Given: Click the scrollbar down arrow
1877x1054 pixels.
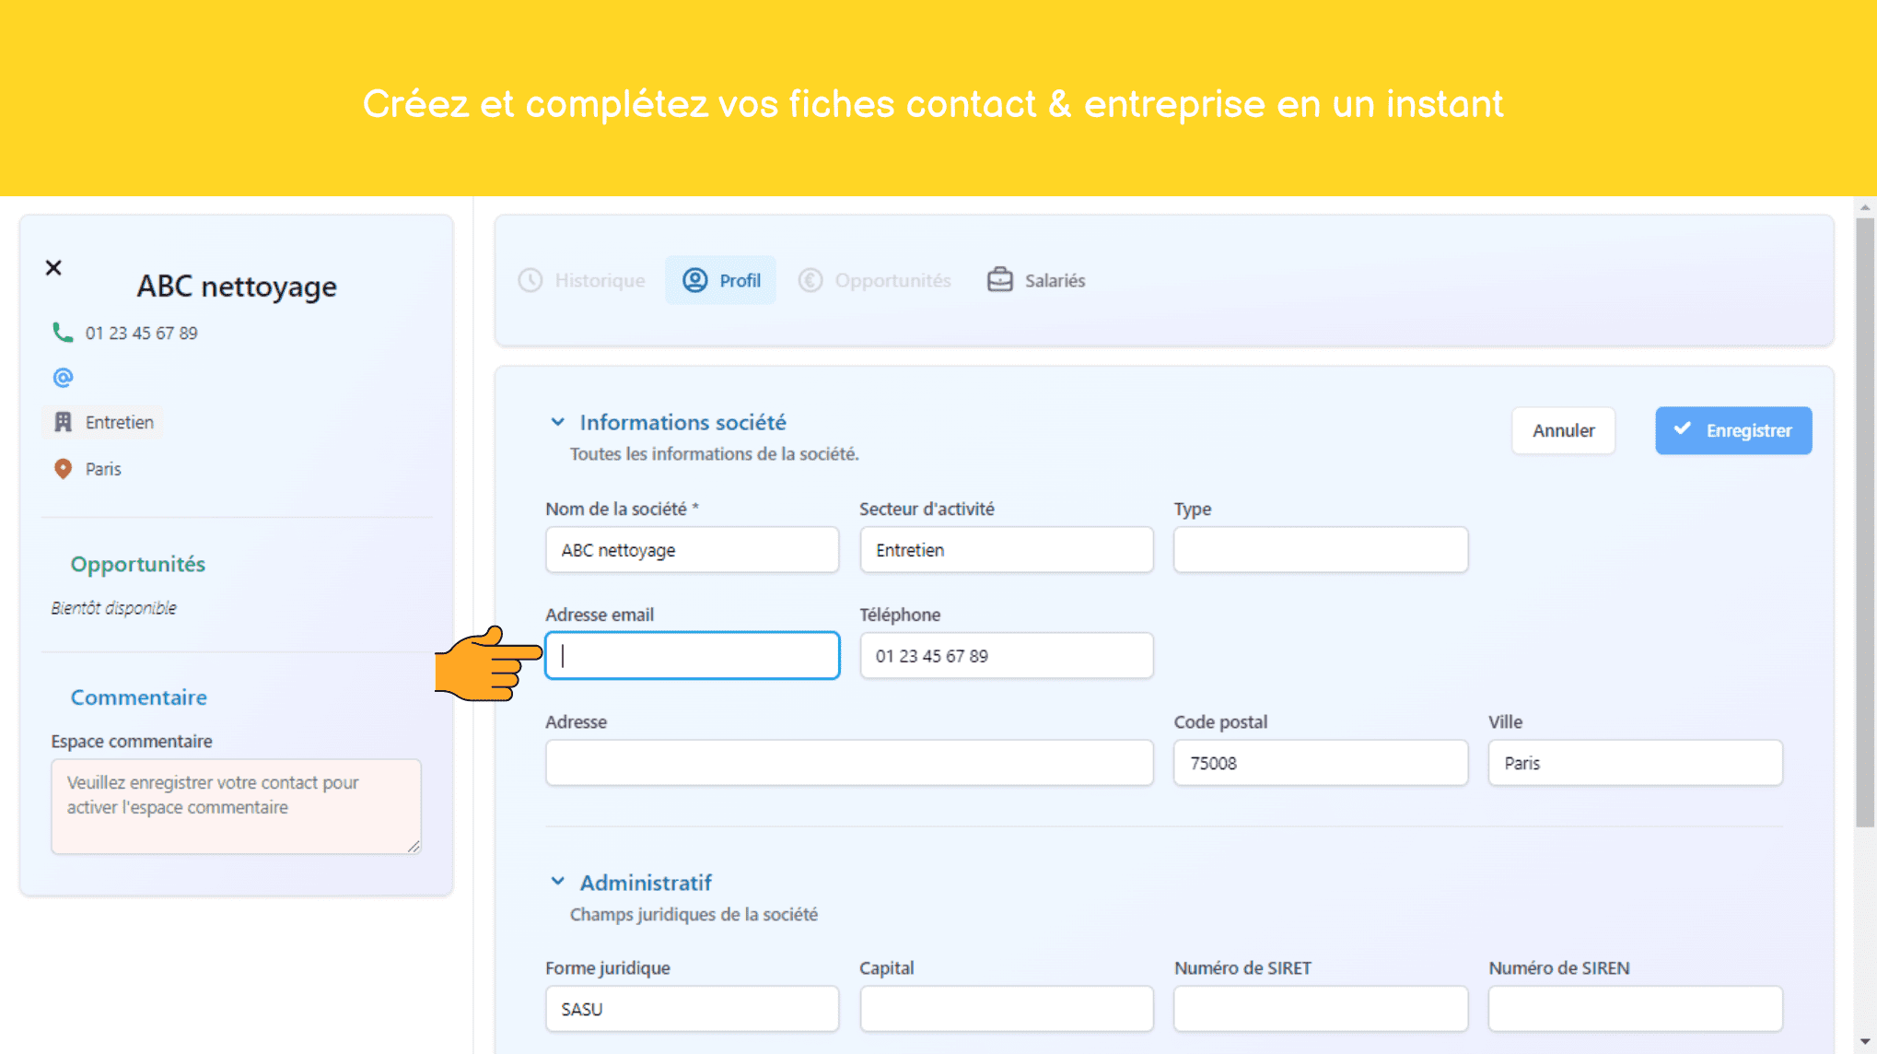Looking at the screenshot, I should [1865, 1042].
